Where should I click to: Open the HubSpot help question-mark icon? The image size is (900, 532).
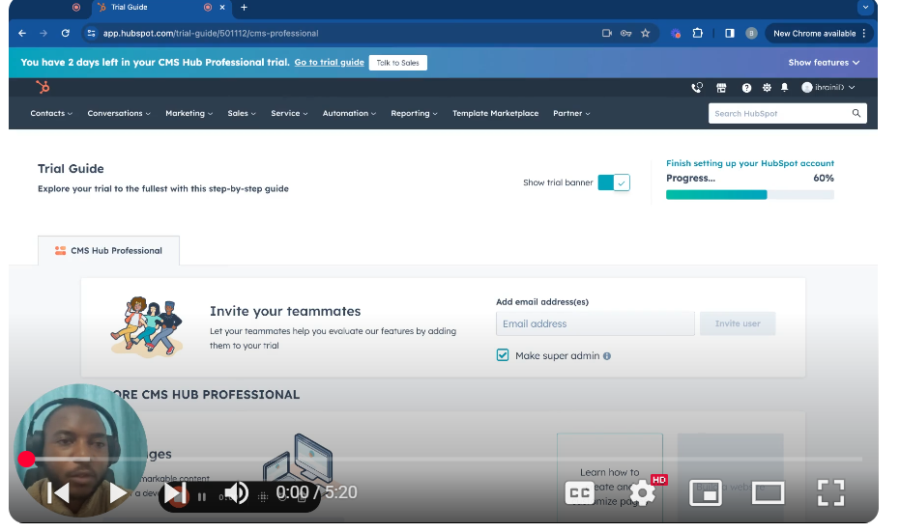746,88
